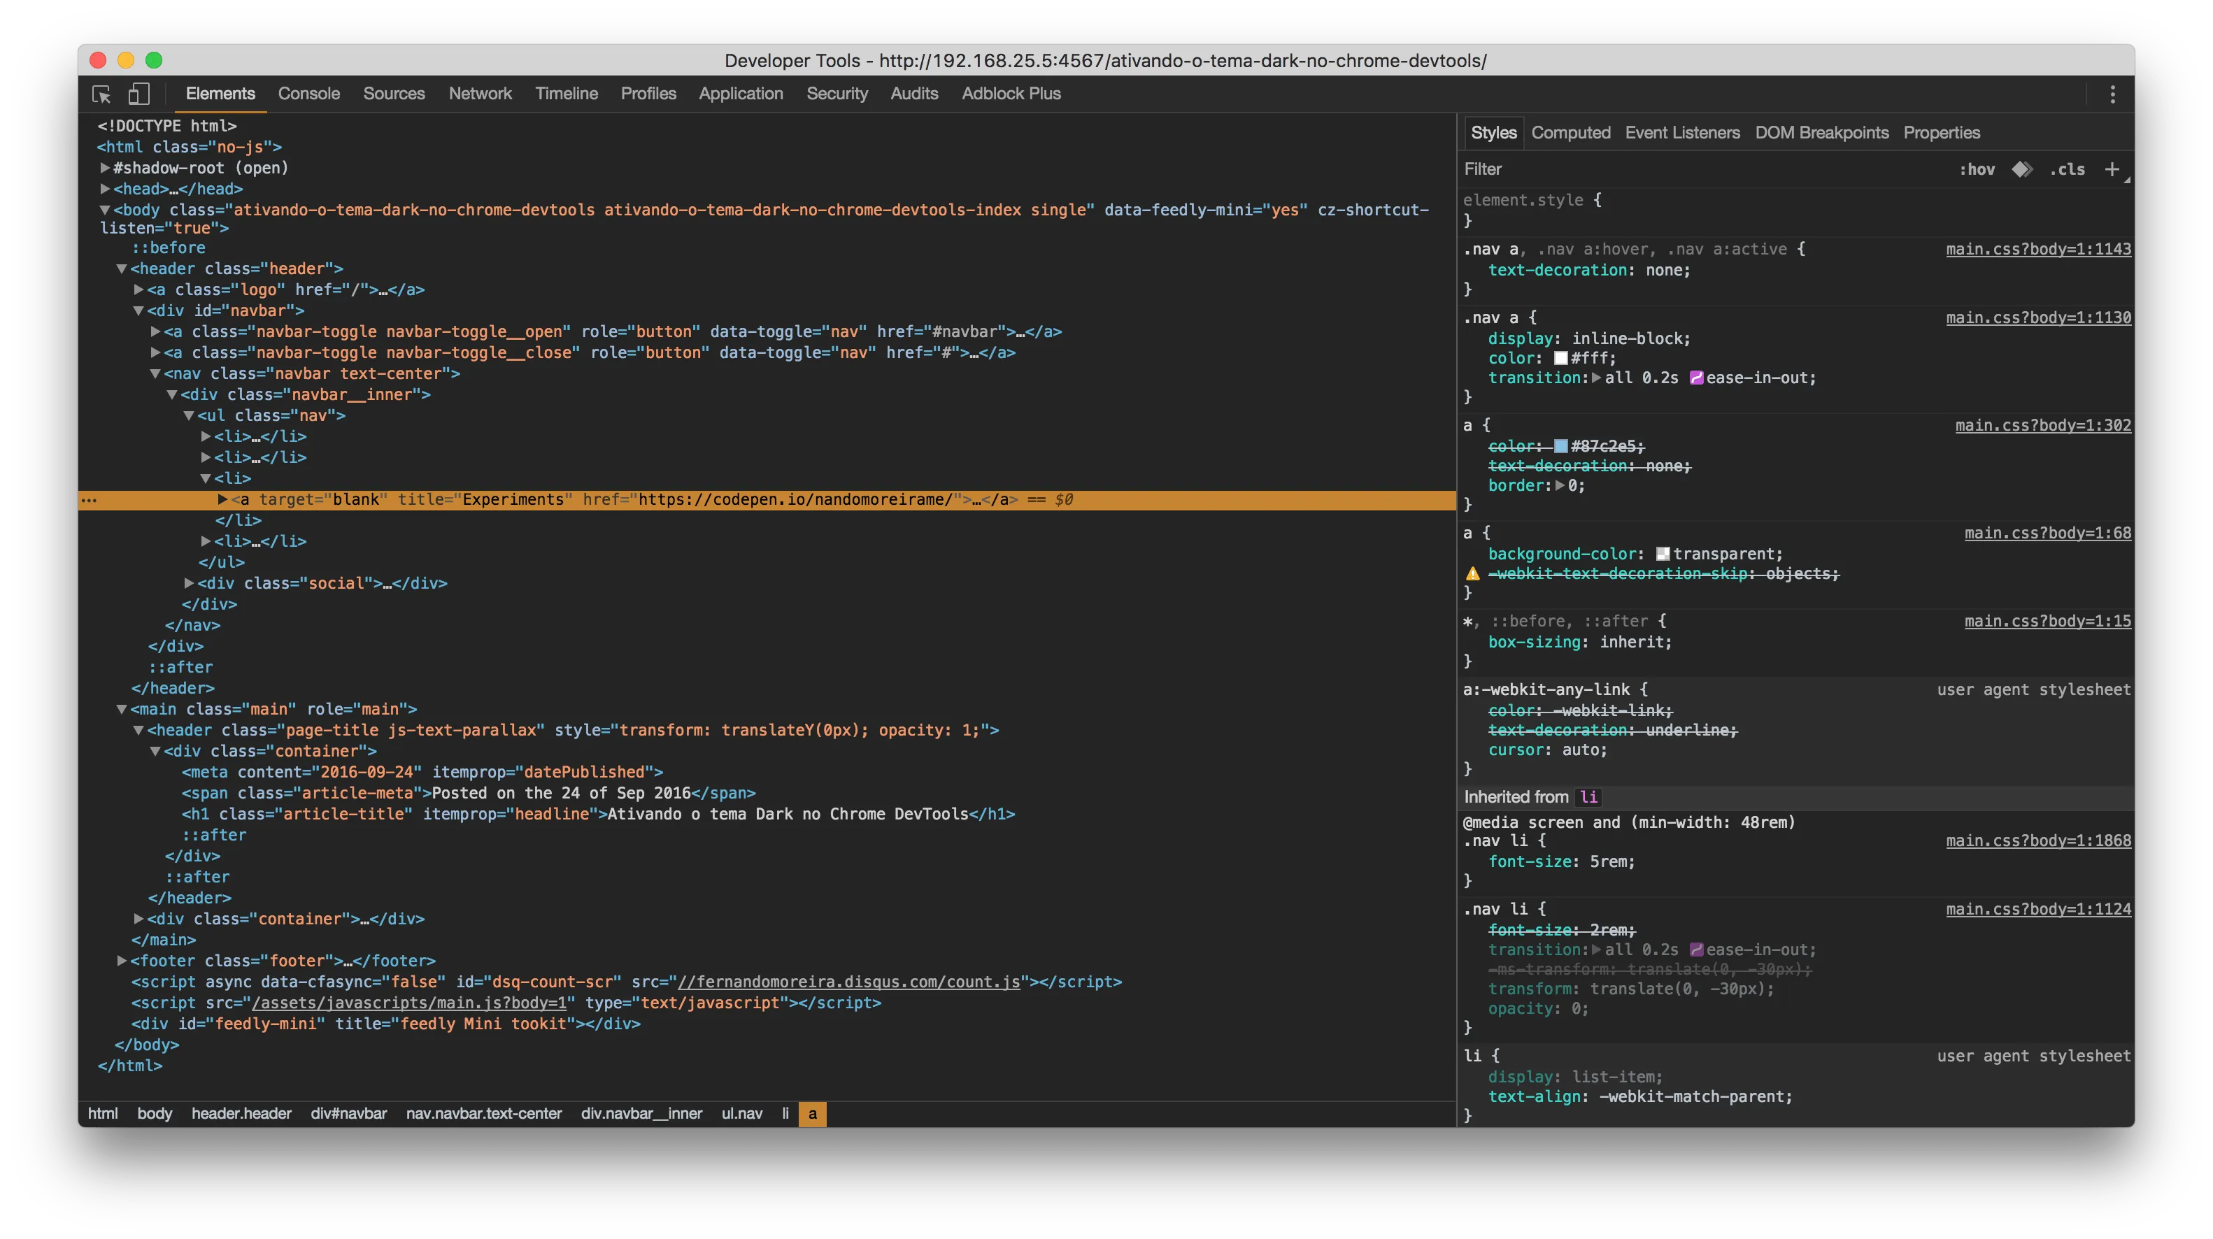Viewport: 2213px width, 1239px height.
Task: Activate the inspect element picker icon
Action: (101, 94)
